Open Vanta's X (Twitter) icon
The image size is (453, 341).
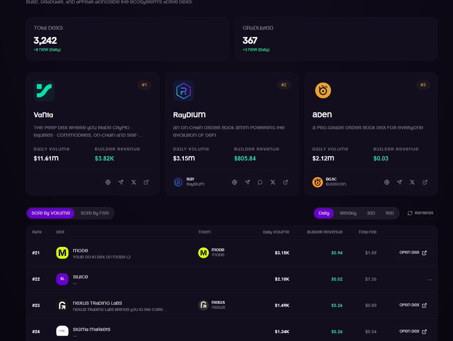coord(134,182)
